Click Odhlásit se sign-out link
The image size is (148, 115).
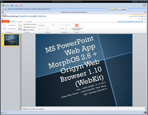coord(142,17)
